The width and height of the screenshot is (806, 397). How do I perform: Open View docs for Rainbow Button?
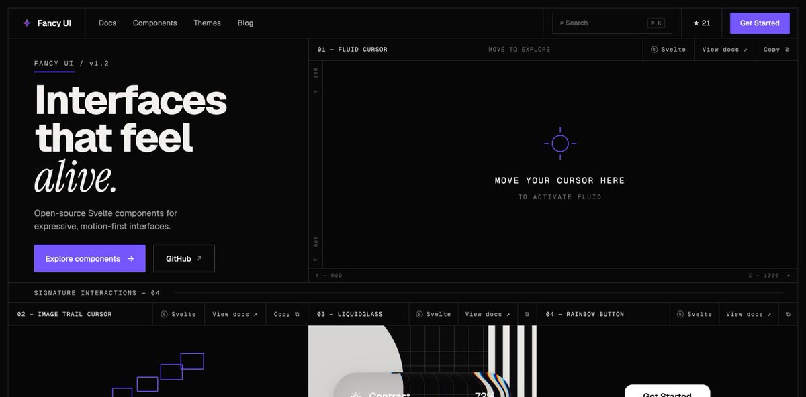(749, 314)
